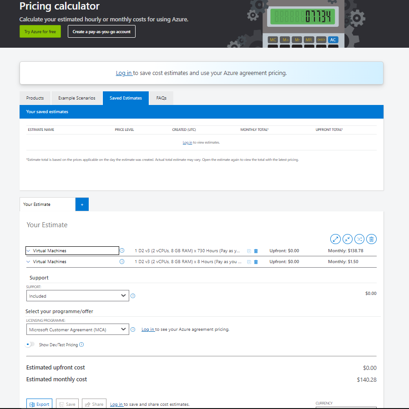Click the Export button
This screenshot has width=409, height=409.
[40, 404]
